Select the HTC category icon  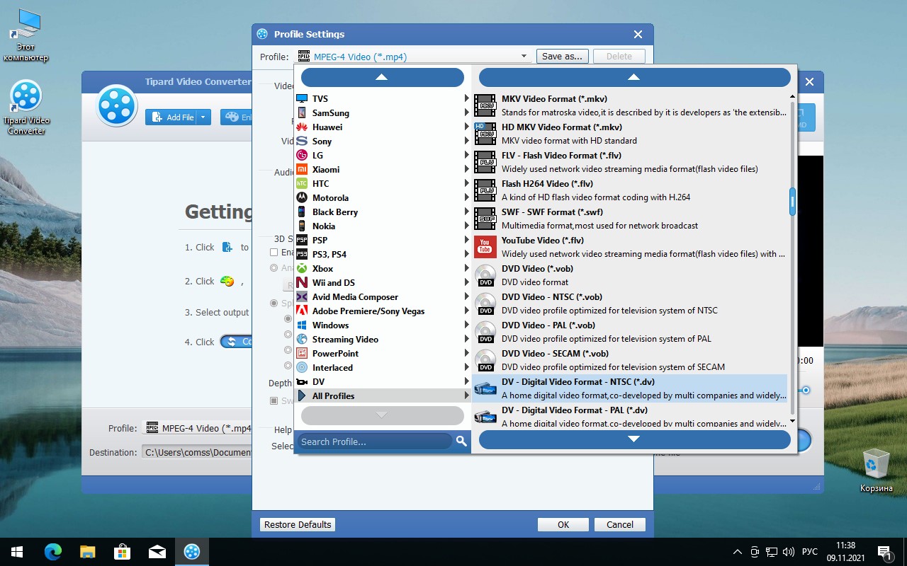coord(302,183)
